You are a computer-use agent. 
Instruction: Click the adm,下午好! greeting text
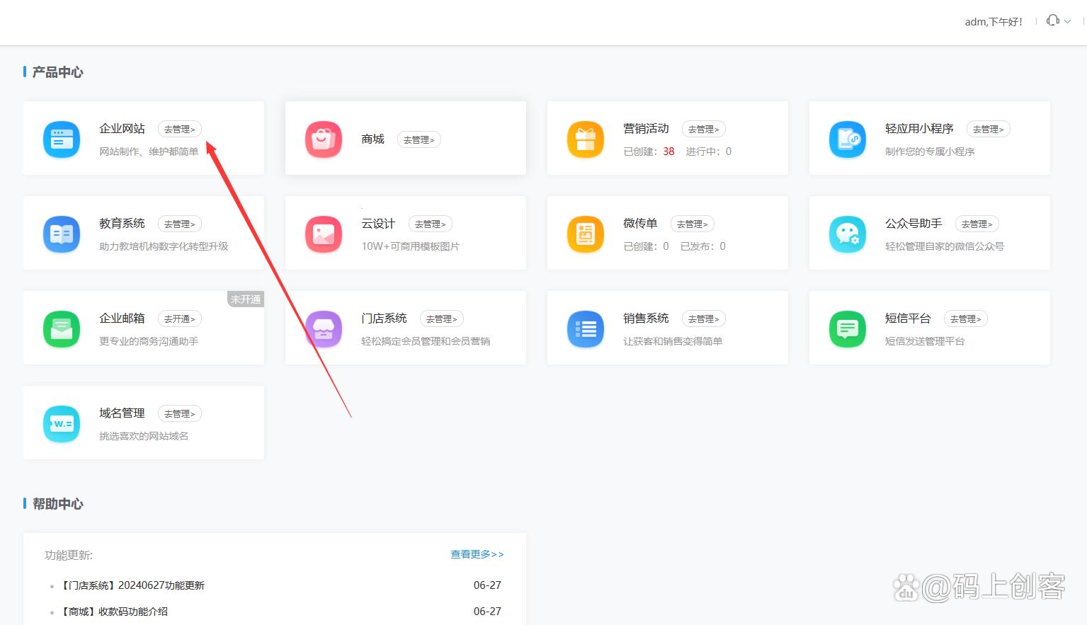pos(994,22)
